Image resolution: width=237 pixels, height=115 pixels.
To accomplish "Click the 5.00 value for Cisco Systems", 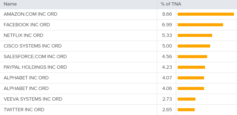I will [167, 46].
